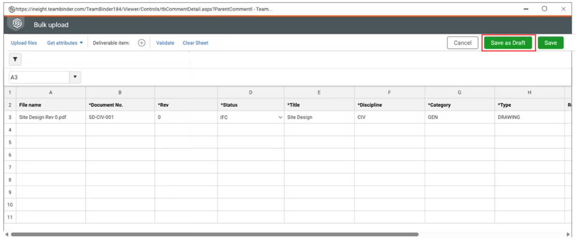This screenshot has width=576, height=241.
Task: Select column E header
Action: click(319, 93)
